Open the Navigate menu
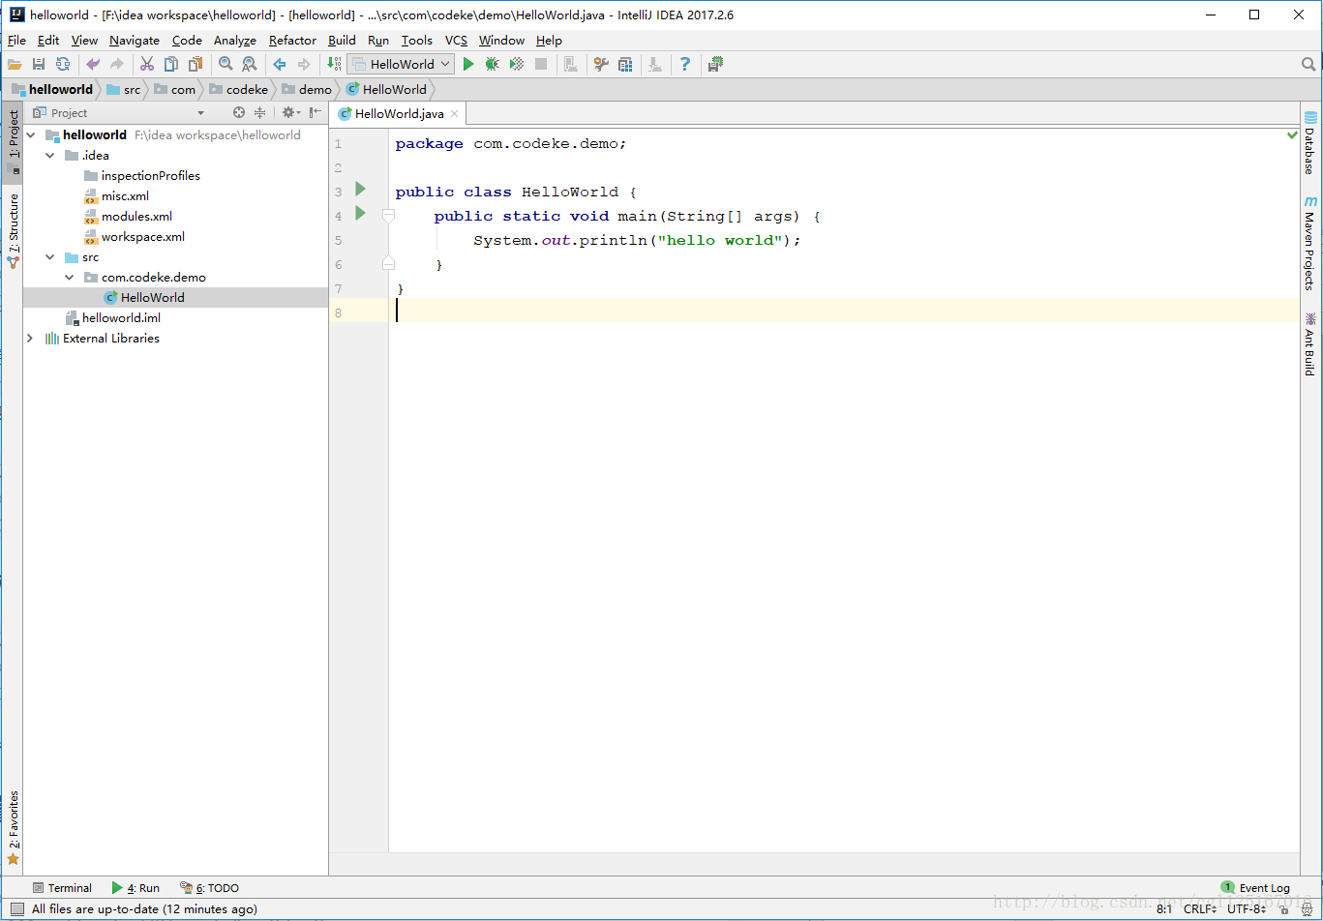Screen dimensions: 1323x921 [x=135, y=40]
